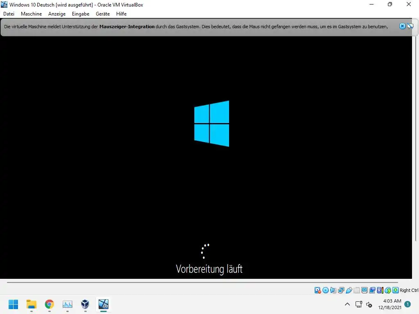The width and height of the screenshot is (419, 314).
Task: Click the display settings status icon
Action: [365, 290]
